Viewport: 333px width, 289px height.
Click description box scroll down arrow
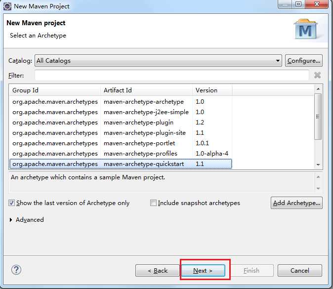318,188
